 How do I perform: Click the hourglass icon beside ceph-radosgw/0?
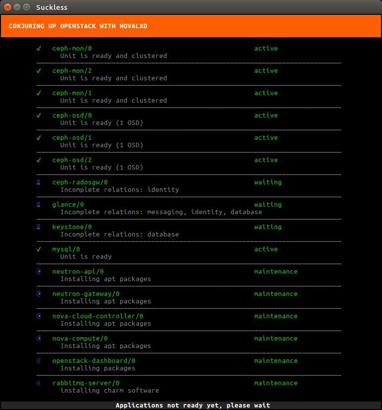pyautogui.click(x=39, y=182)
